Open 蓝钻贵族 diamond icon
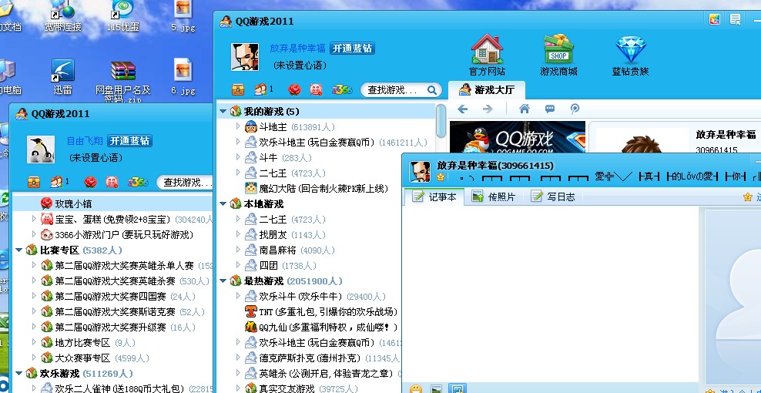This screenshot has height=393, width=761. (x=631, y=49)
